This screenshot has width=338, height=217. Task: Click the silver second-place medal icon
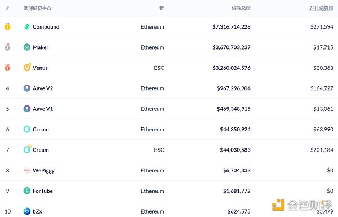coord(7,47)
